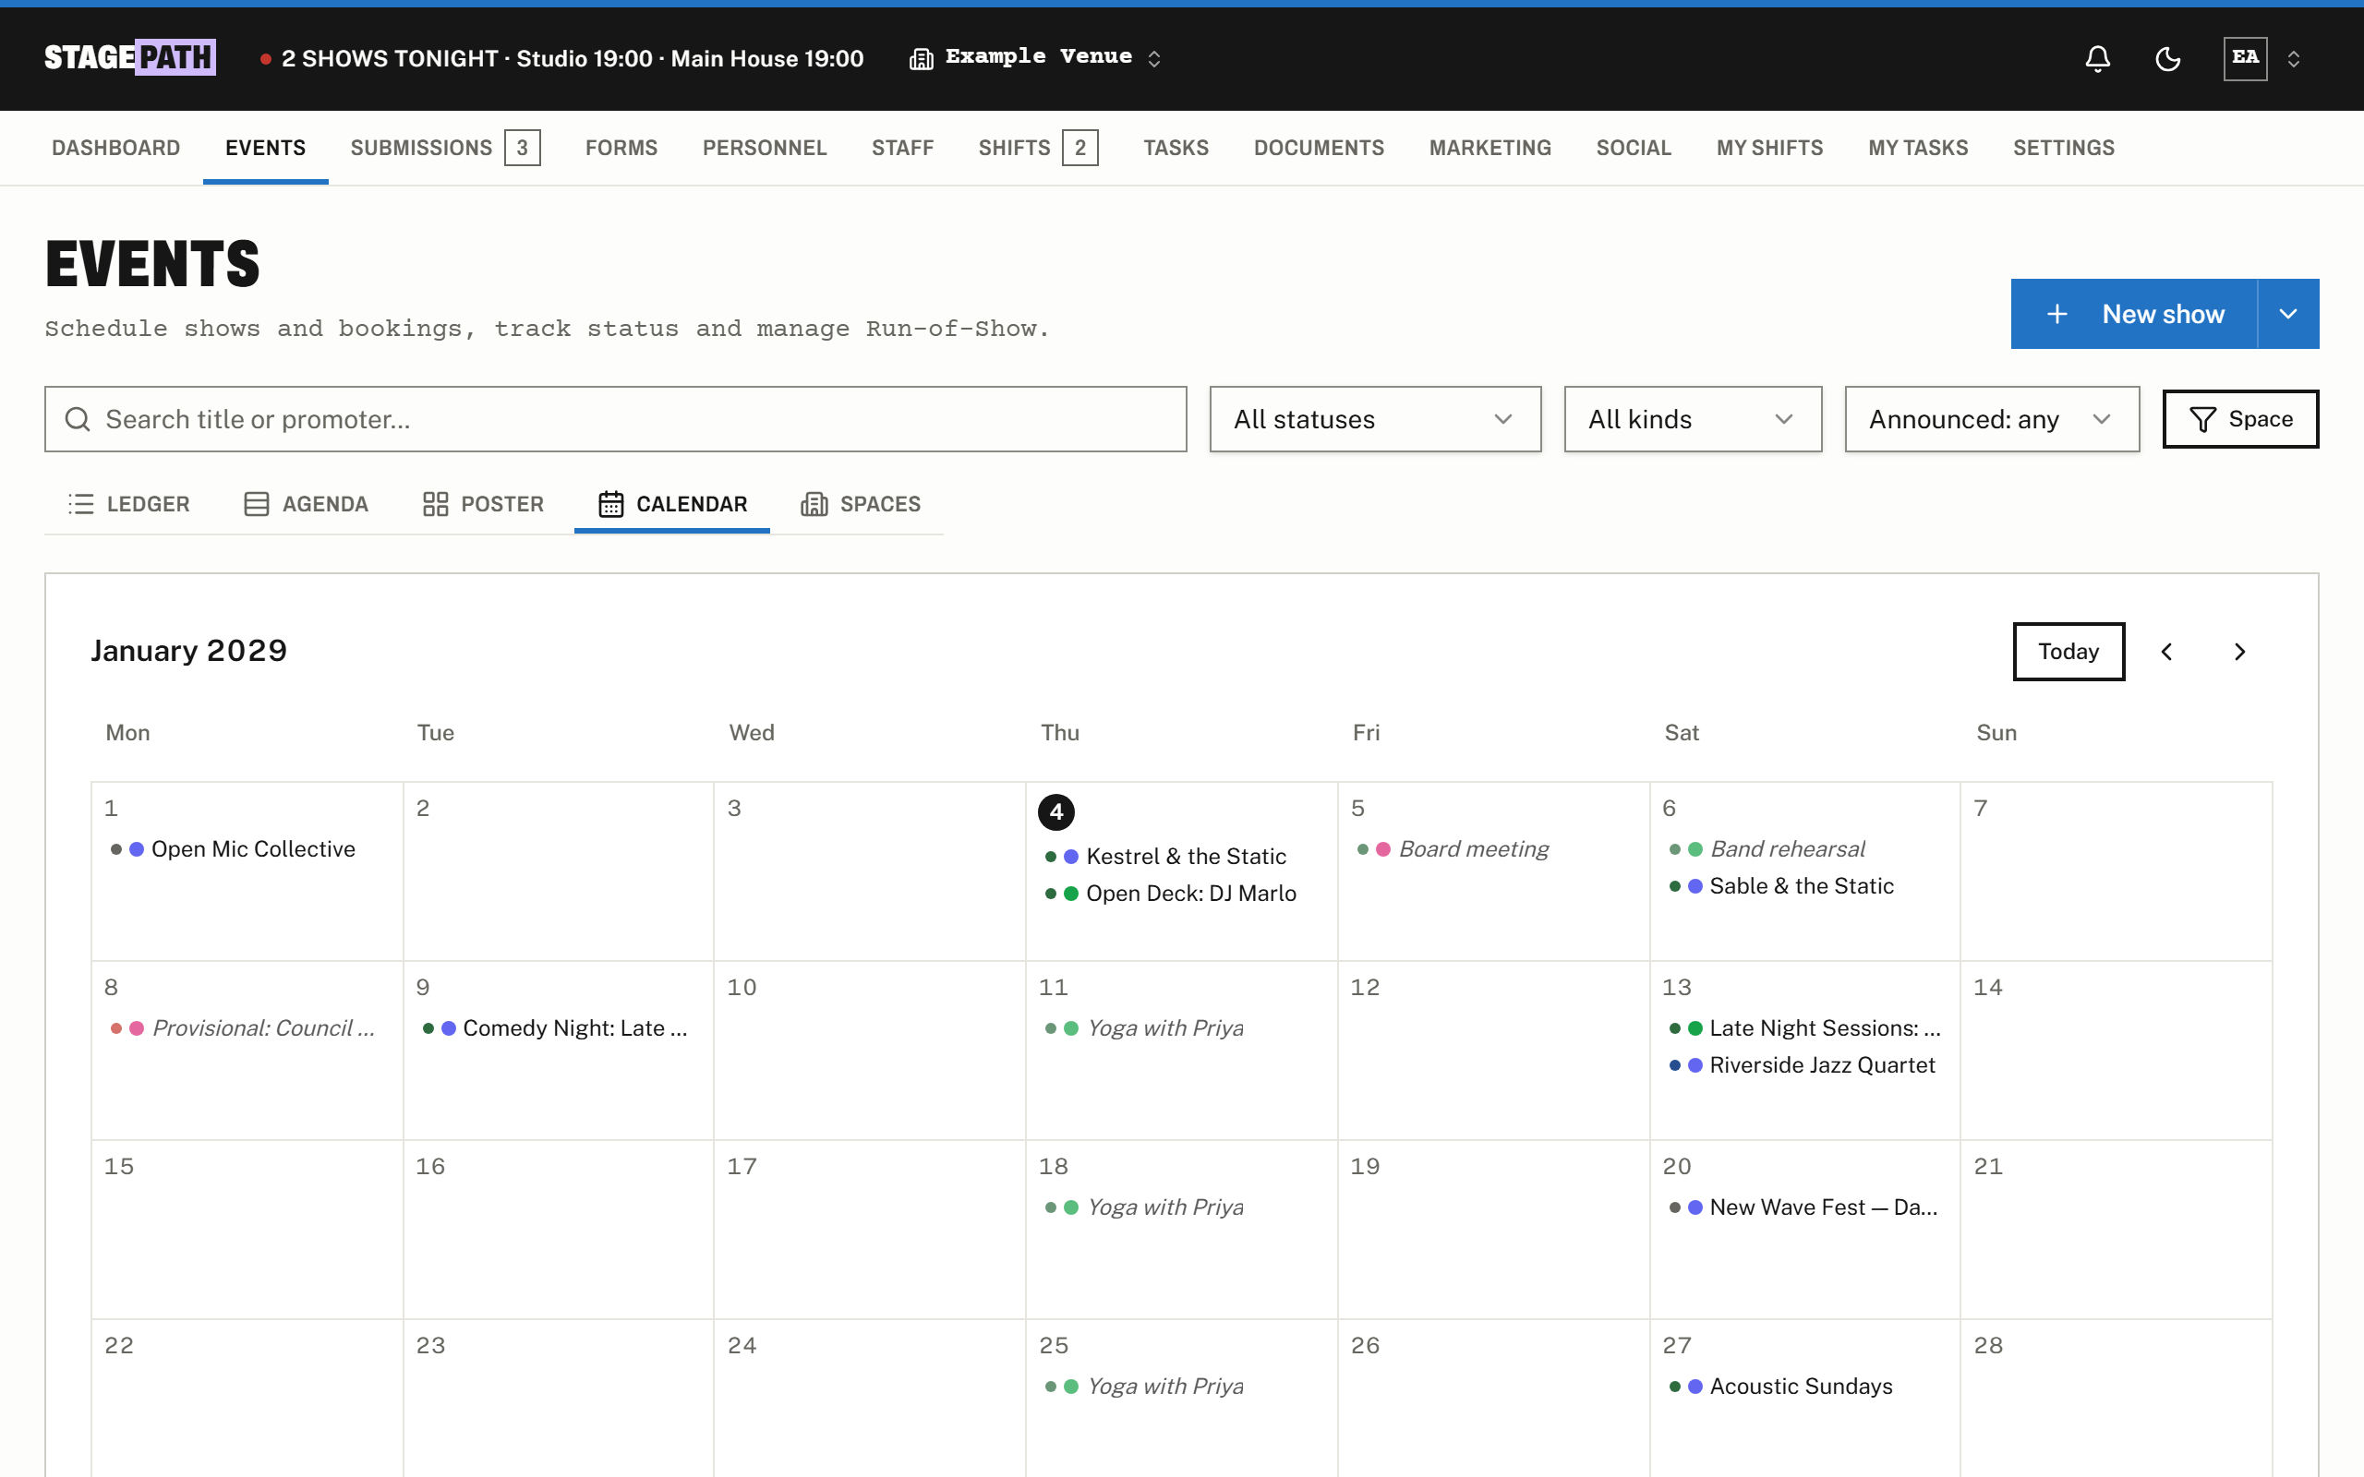The image size is (2364, 1477).
Task: Switch to Poster view
Action: [x=483, y=504]
